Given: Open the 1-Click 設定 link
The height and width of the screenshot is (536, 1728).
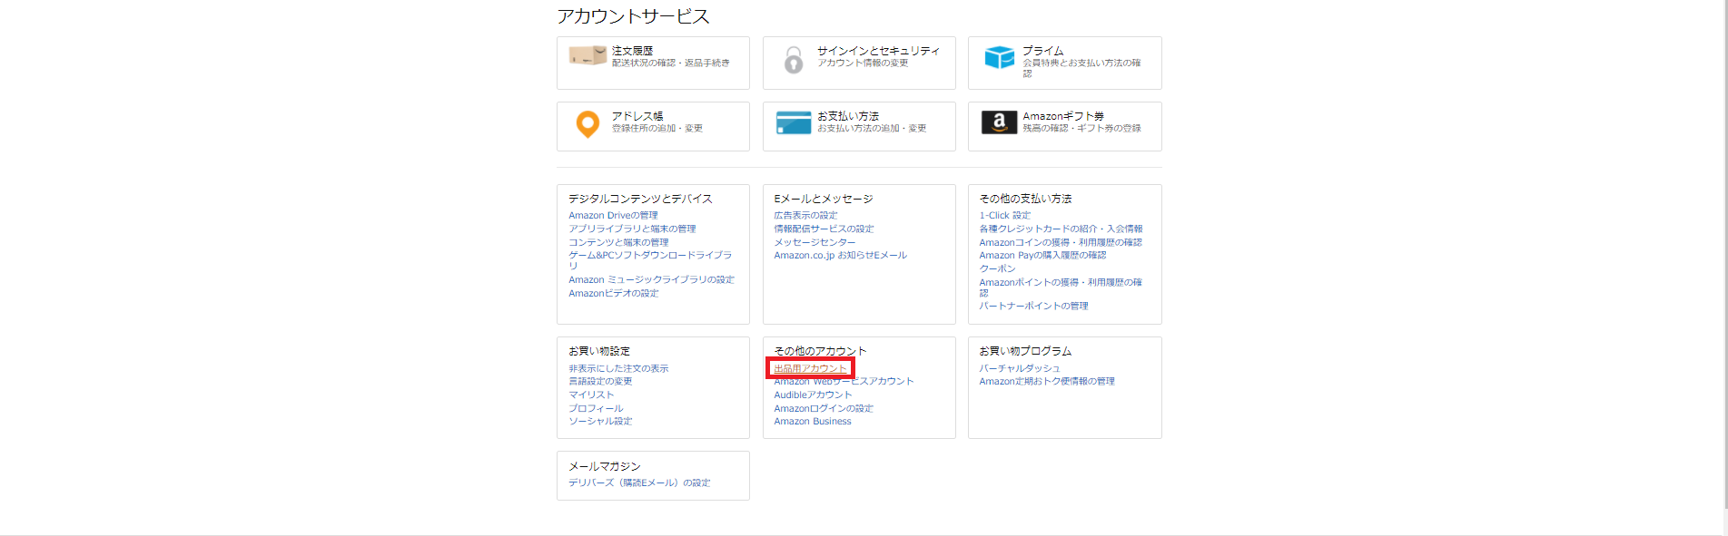Looking at the screenshot, I should 1004,216.
